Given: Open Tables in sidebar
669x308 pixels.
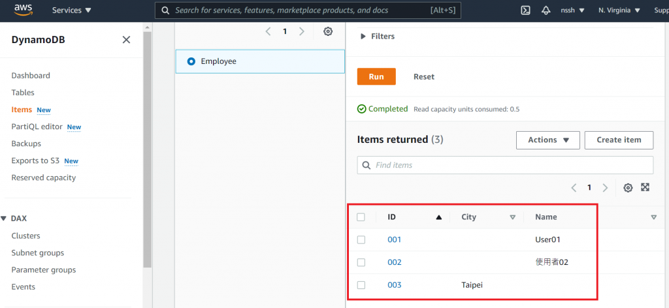Looking at the screenshot, I should [23, 93].
